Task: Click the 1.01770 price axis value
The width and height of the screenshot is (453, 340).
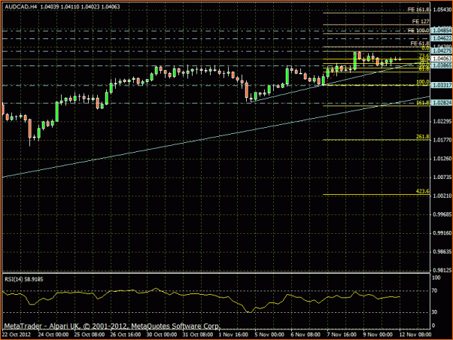Action: click(442, 140)
